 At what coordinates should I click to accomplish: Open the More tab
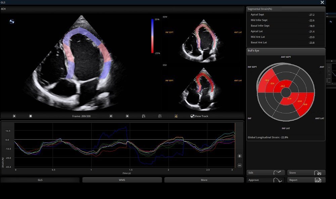[x=204, y=180]
